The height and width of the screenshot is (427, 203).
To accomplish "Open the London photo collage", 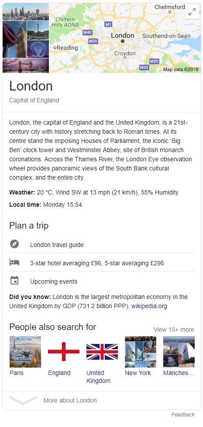I will [x=26, y=38].
